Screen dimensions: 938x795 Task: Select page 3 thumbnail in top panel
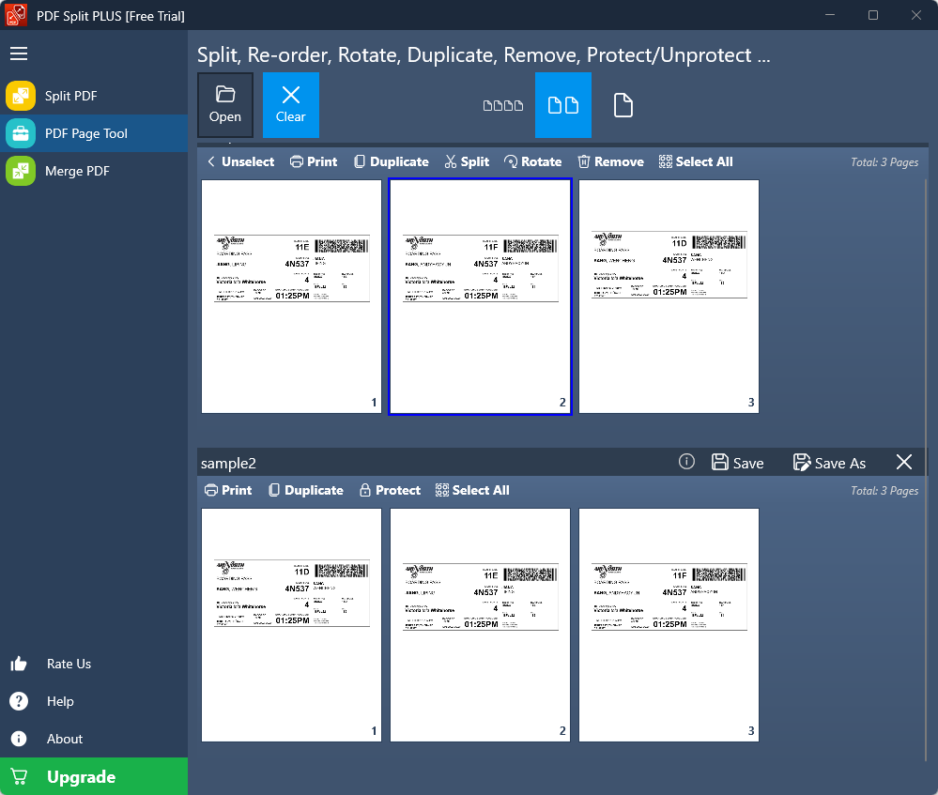669,296
